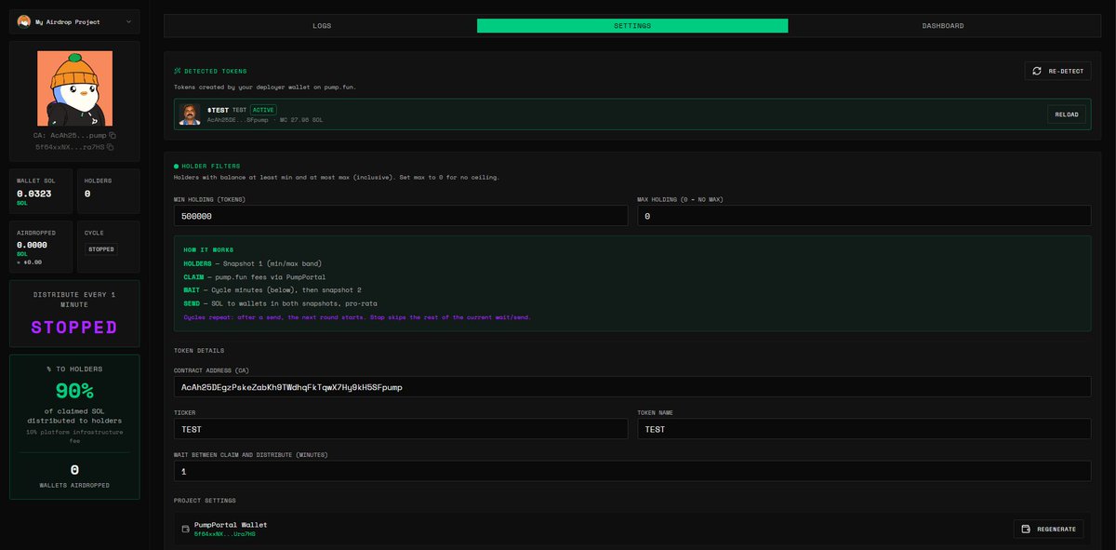
Task: Click the penguin profile picture thumbnail
Action: pos(74,88)
